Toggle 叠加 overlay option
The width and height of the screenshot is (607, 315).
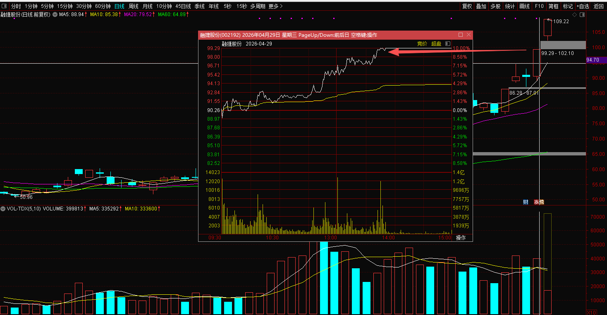(481, 6)
